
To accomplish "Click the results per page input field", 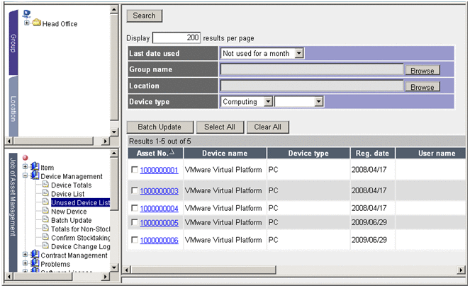I will coord(177,38).
